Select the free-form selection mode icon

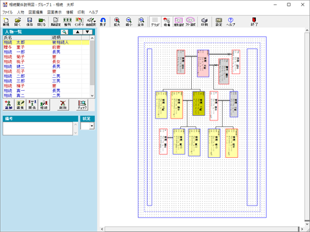click(191, 22)
